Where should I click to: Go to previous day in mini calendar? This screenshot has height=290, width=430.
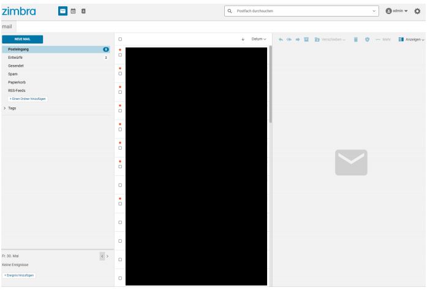pos(102,256)
